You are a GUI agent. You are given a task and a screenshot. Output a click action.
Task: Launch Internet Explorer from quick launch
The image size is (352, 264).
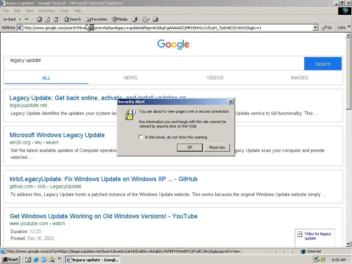(36, 260)
